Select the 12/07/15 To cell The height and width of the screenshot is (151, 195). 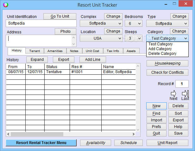point(35,72)
